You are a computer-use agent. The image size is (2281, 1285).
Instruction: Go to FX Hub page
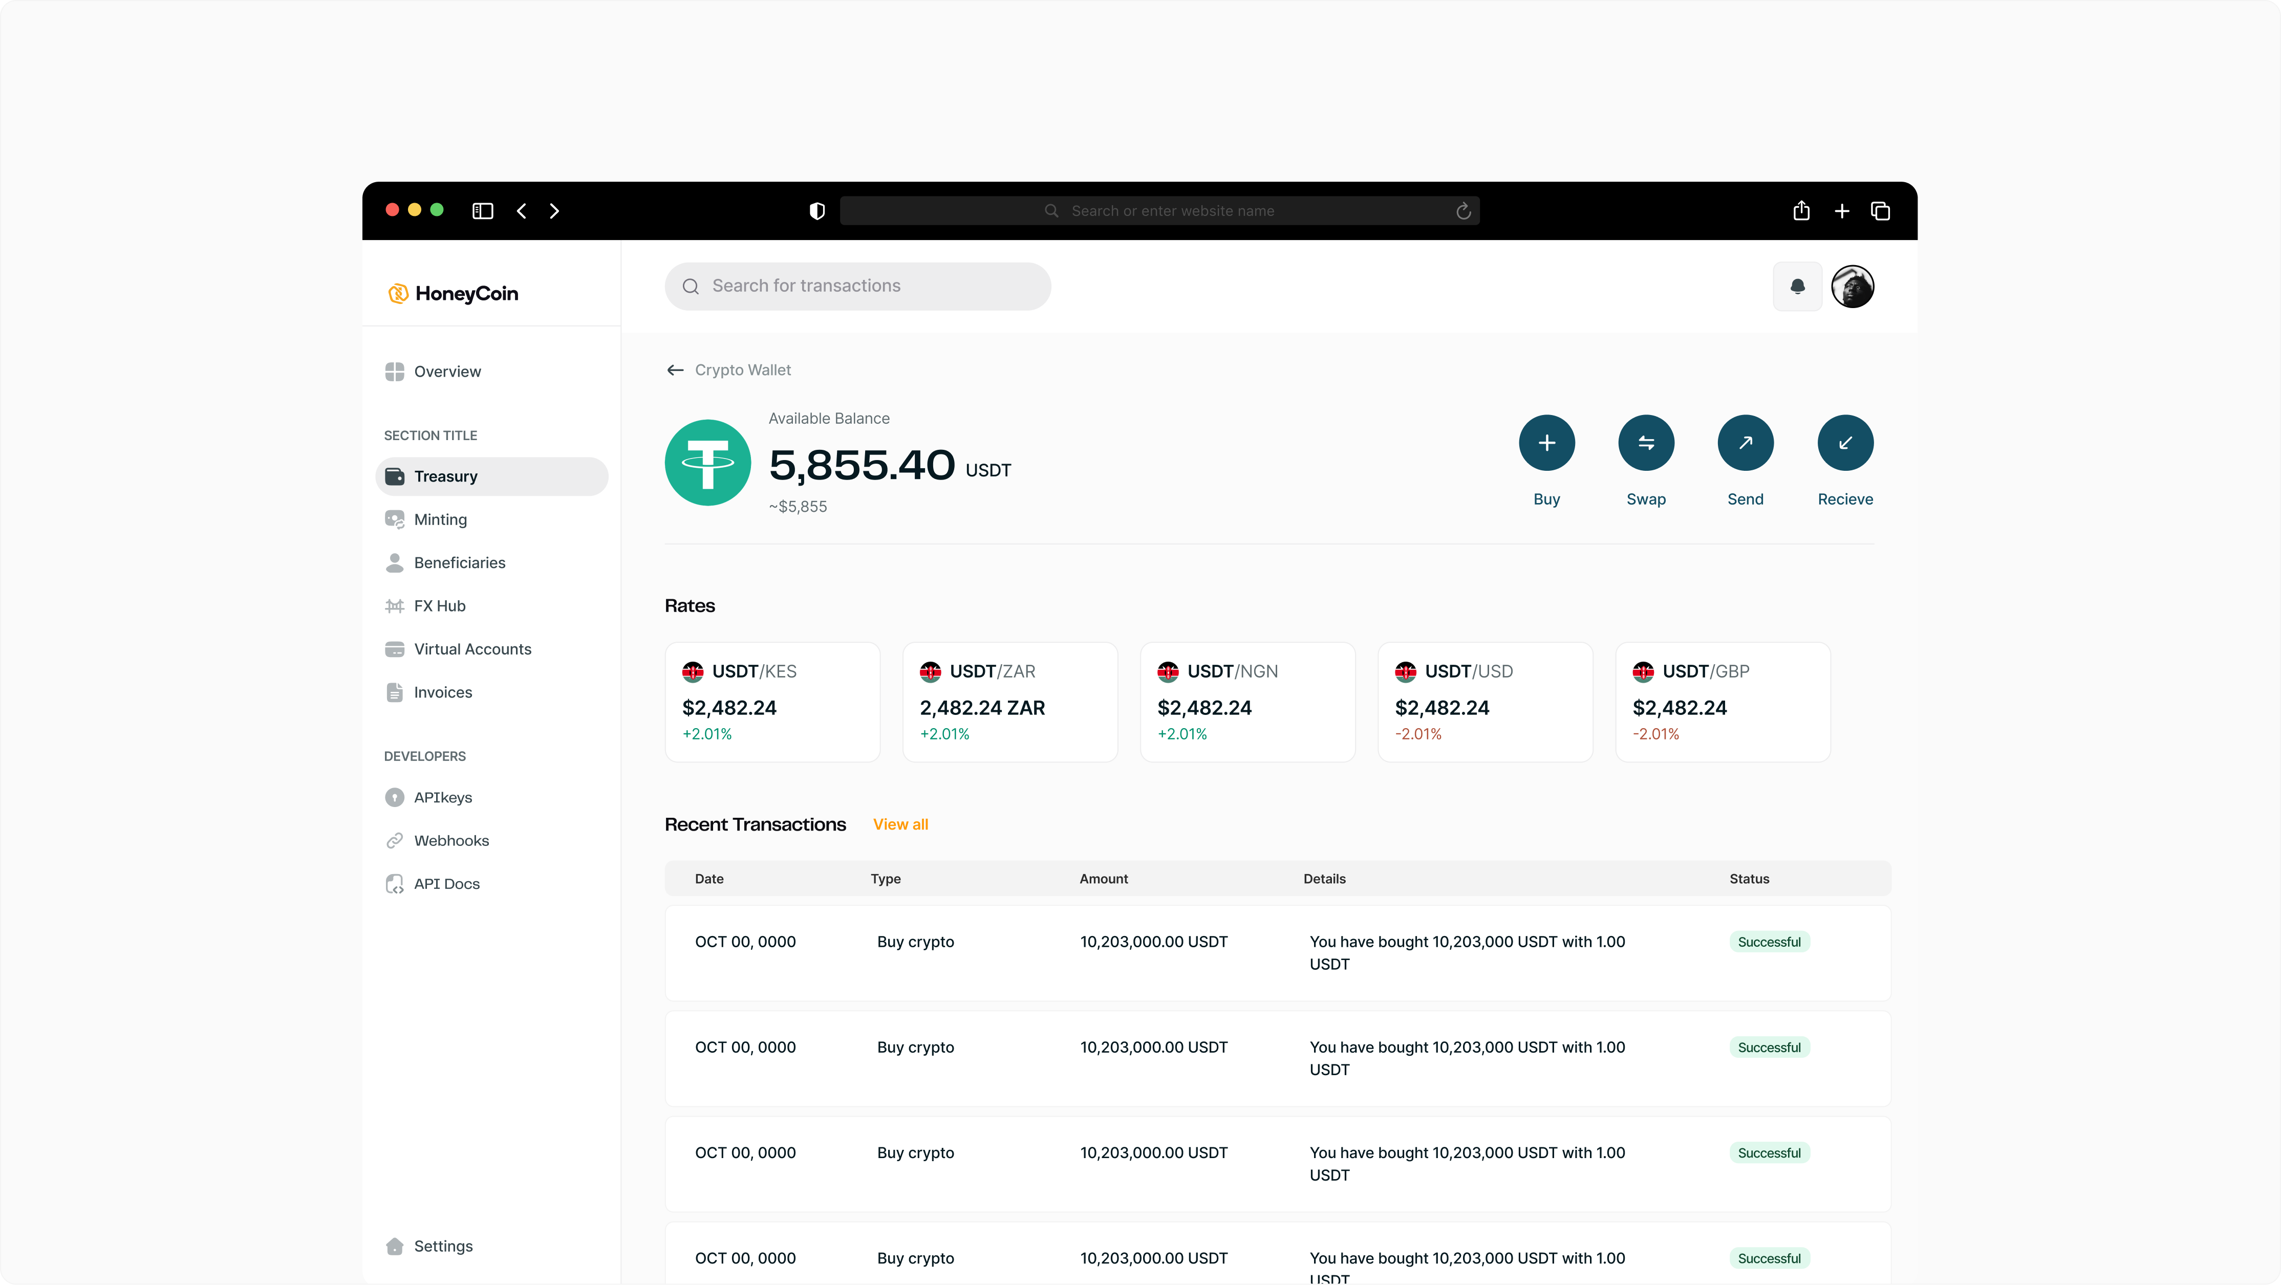pyautogui.click(x=439, y=606)
